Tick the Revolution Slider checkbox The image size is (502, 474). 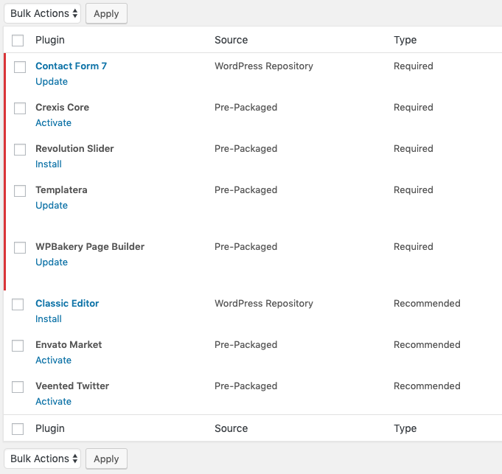(20, 150)
